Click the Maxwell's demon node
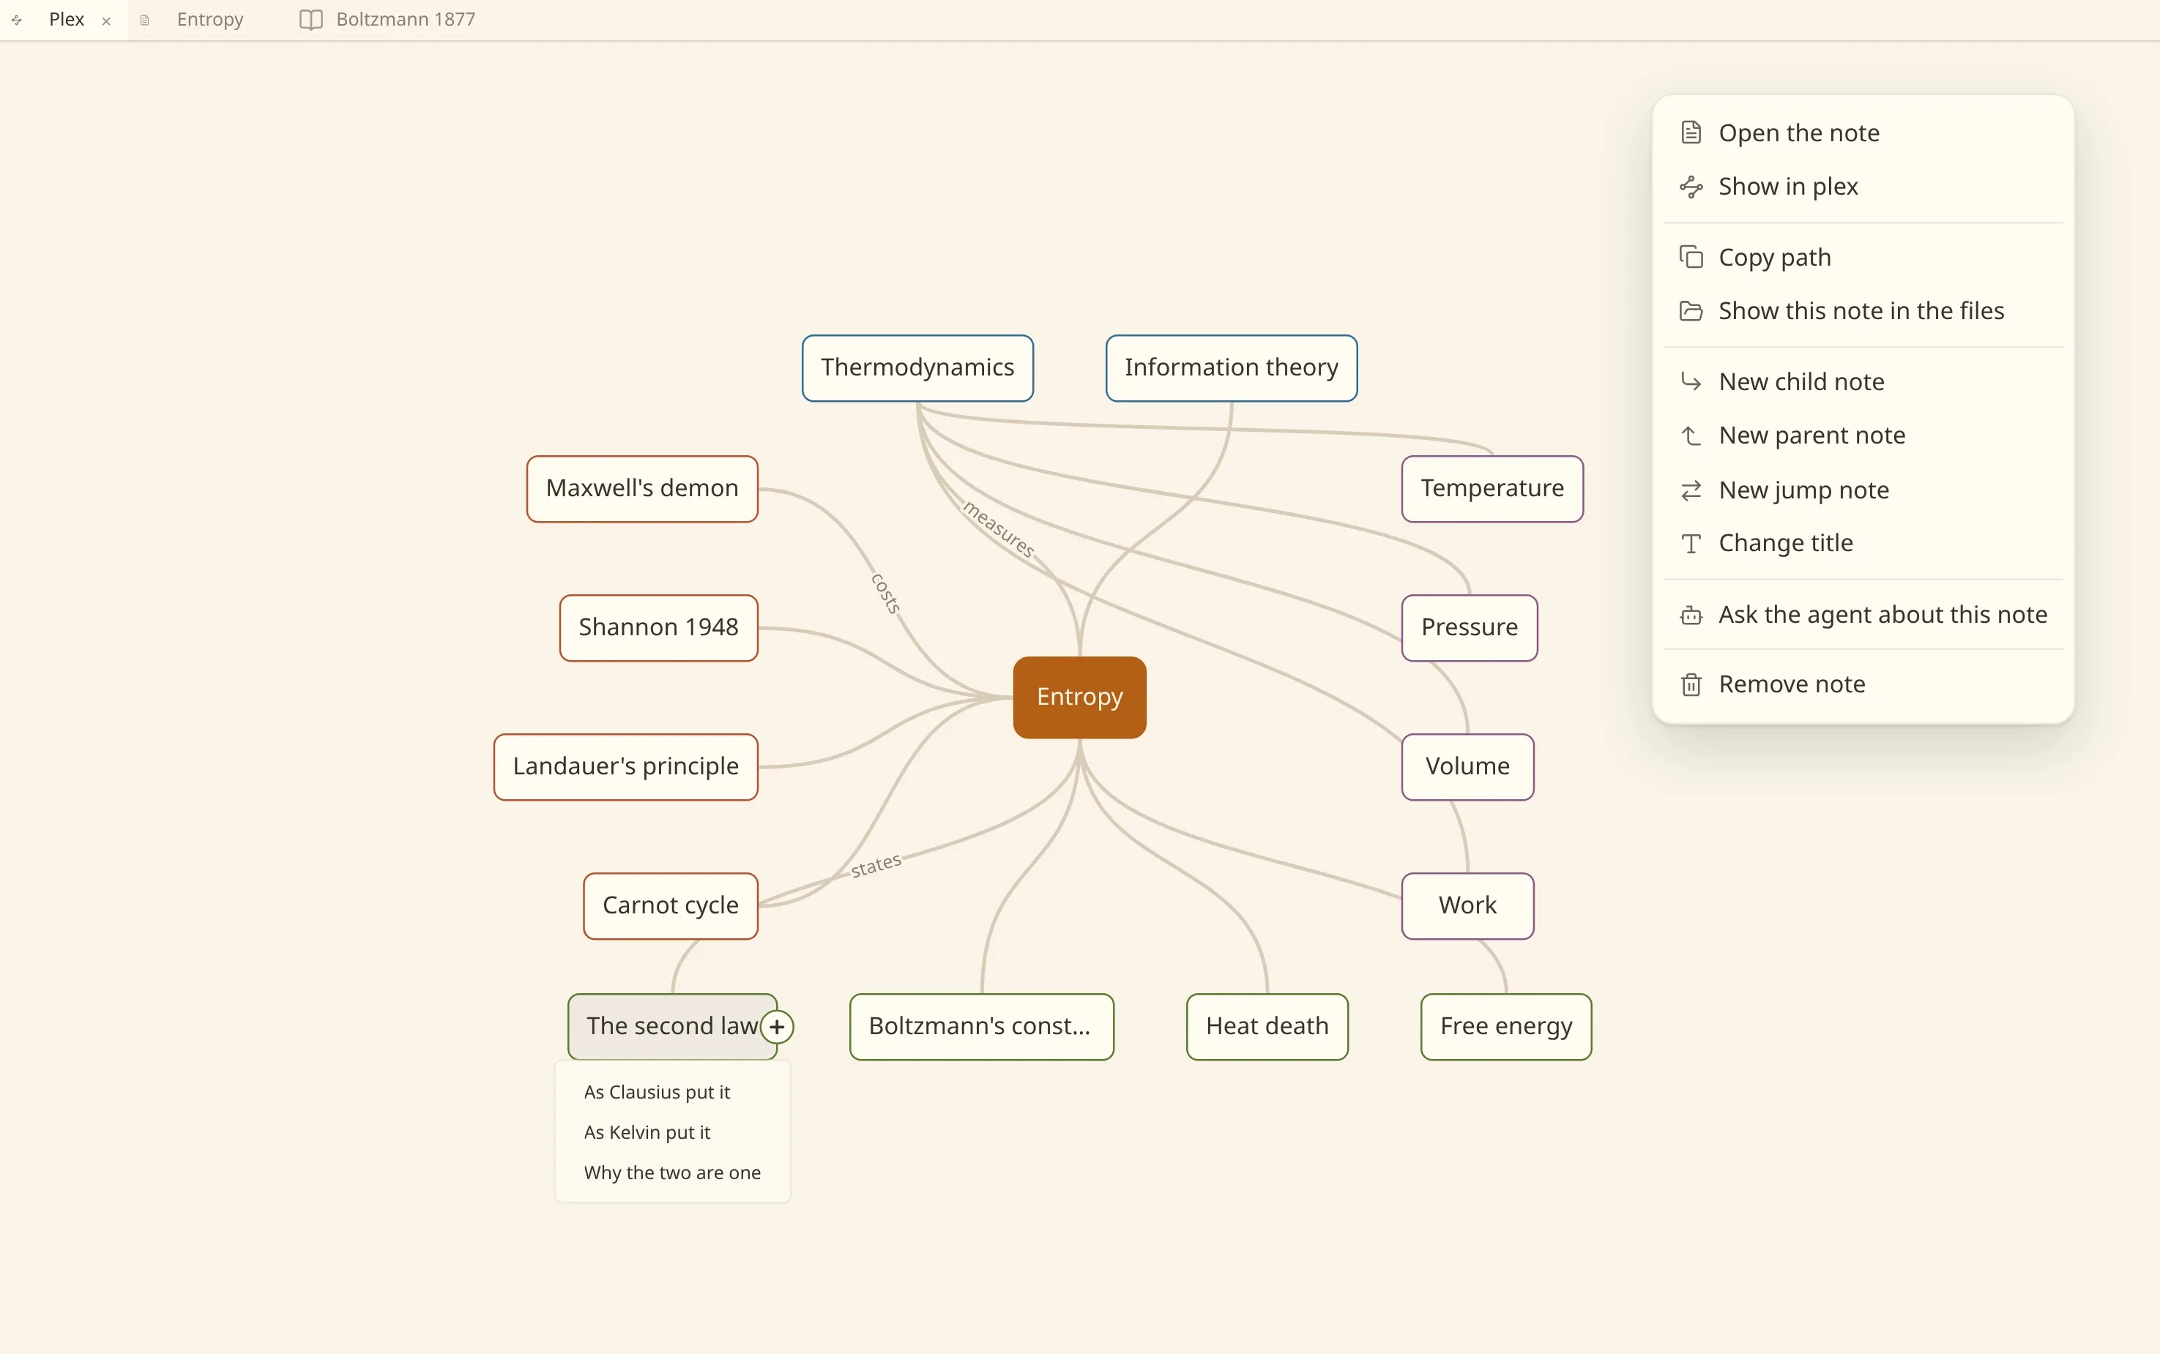This screenshot has width=2160, height=1354. pyautogui.click(x=641, y=488)
